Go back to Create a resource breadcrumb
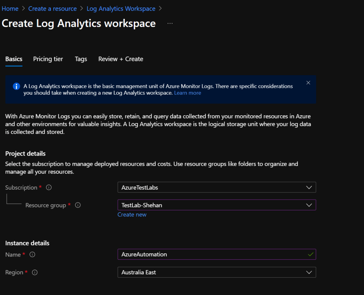364x295 pixels. pos(52,9)
